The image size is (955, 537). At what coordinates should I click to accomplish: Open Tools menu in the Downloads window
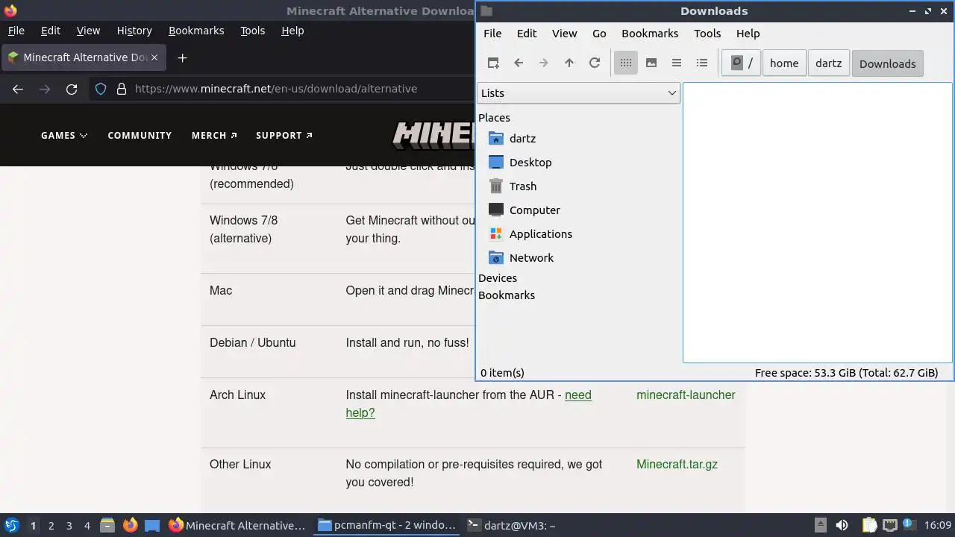click(707, 34)
